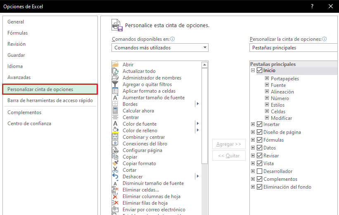The height and width of the screenshot is (215, 339).
Task: Expand the Insertar tab node
Action: (x=253, y=124)
